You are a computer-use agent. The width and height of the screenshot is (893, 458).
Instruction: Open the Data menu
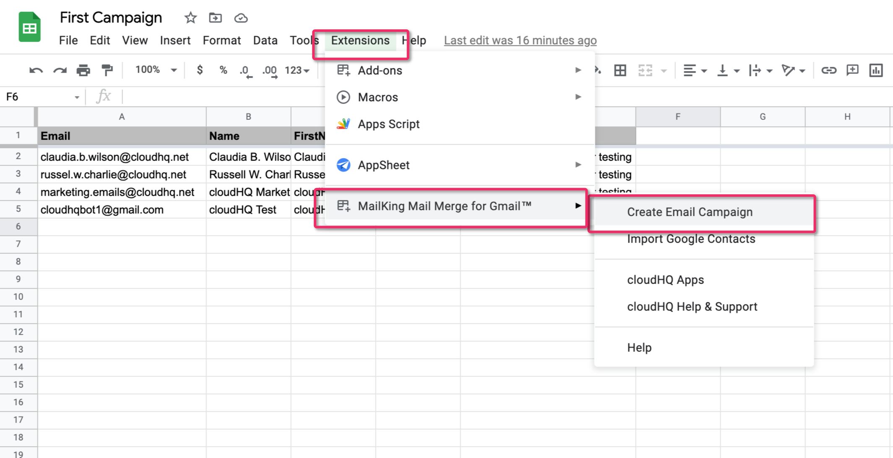coord(265,40)
